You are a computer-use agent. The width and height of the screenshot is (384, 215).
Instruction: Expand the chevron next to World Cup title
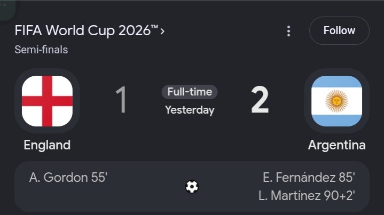tap(162, 31)
